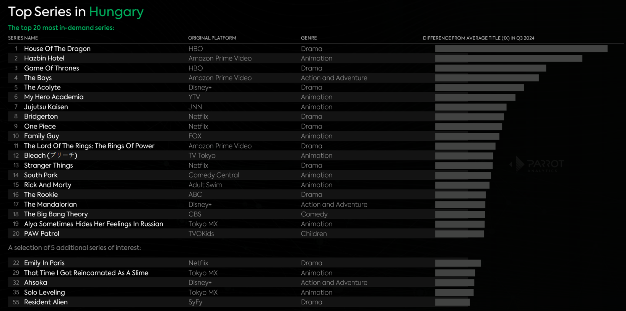Click the demand bar for Emily In Paris
Viewport: 626px width, 311px height.
[x=458, y=263]
